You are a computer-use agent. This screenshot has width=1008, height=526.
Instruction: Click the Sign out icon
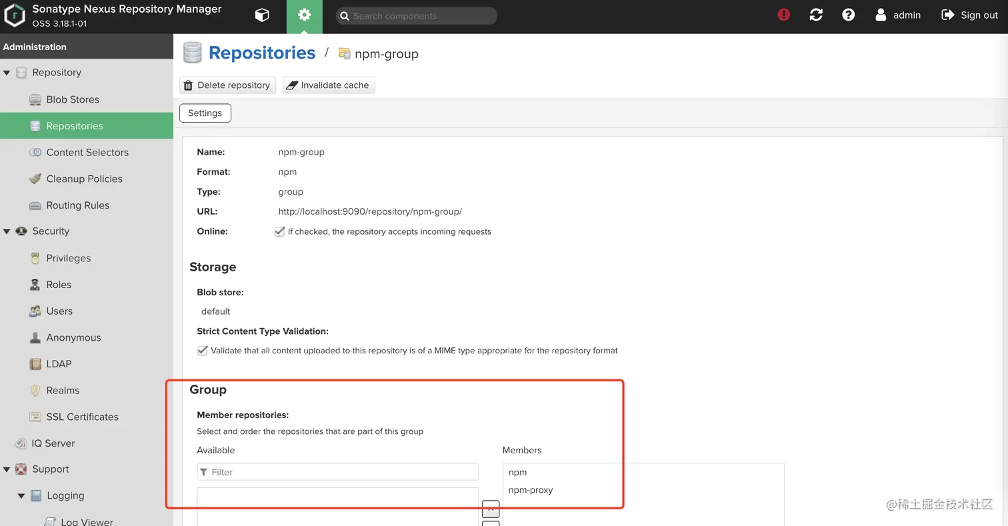pos(947,15)
